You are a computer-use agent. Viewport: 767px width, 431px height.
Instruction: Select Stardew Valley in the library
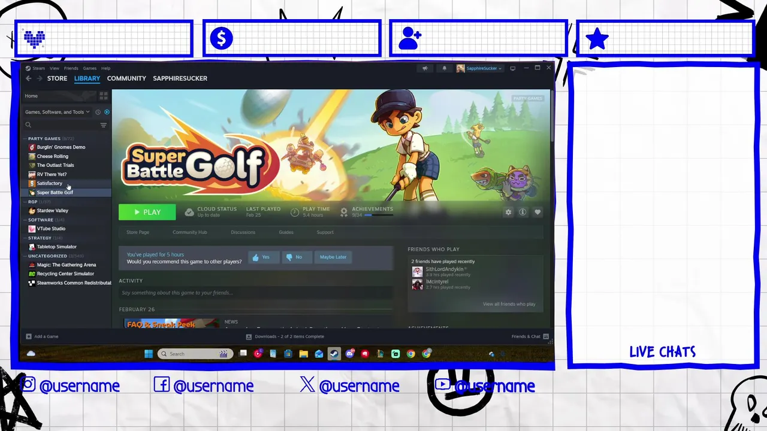click(x=53, y=211)
